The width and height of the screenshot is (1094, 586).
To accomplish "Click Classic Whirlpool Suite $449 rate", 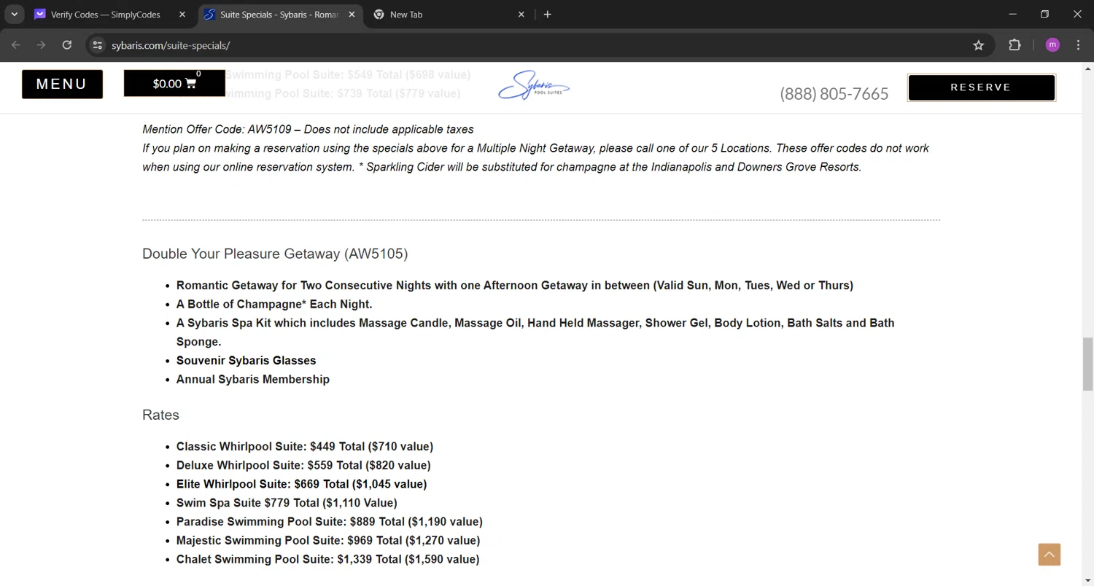I will click(305, 446).
